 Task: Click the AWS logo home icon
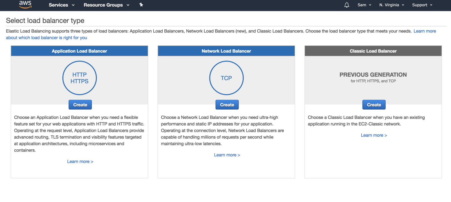click(25, 5)
